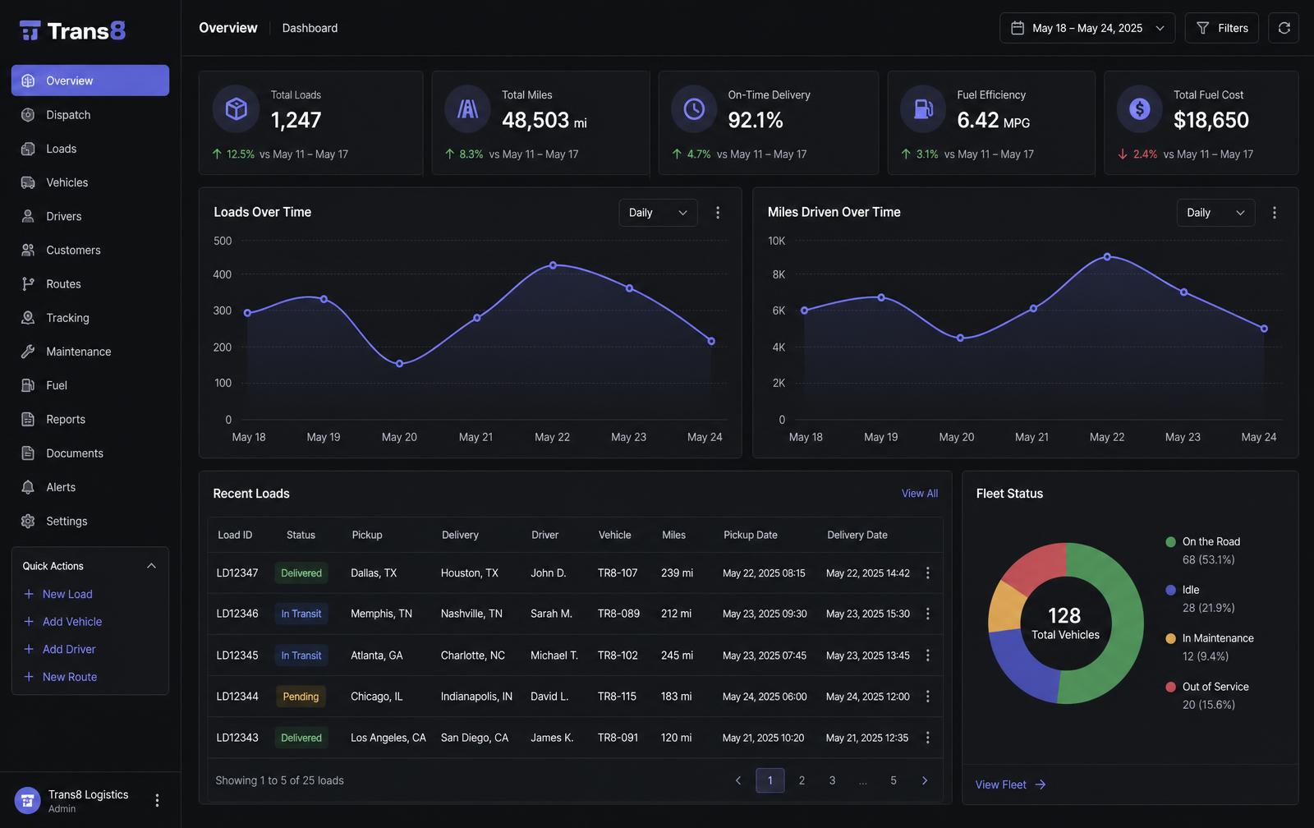Navigate to Loads in the sidebar
Image resolution: width=1314 pixels, height=828 pixels.
tap(90, 149)
